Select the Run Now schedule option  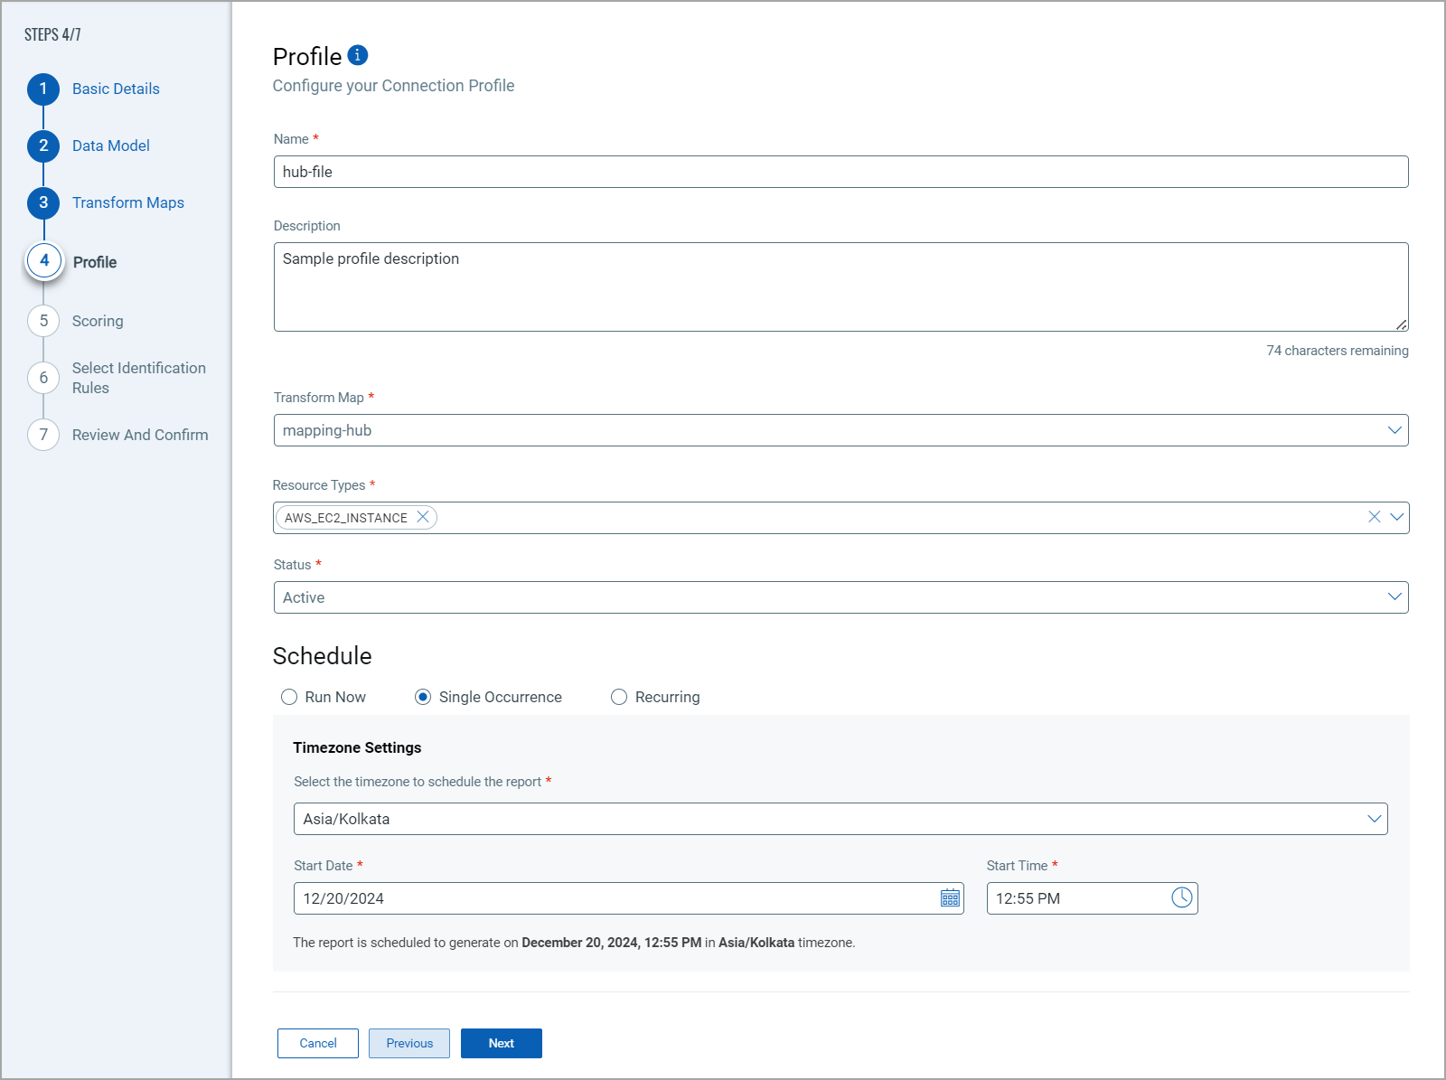pos(289,697)
